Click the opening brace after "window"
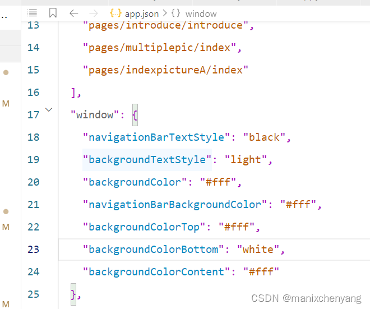 click(135, 115)
